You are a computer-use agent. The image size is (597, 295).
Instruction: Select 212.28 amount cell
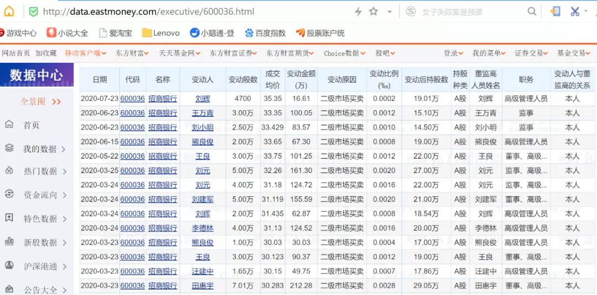tap(301, 286)
